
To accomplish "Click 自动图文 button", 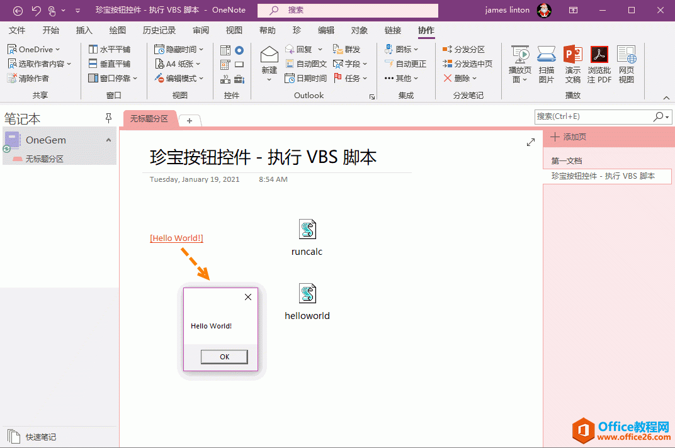I will (306, 64).
